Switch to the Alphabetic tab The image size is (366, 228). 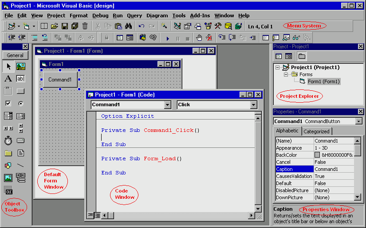[287, 131]
